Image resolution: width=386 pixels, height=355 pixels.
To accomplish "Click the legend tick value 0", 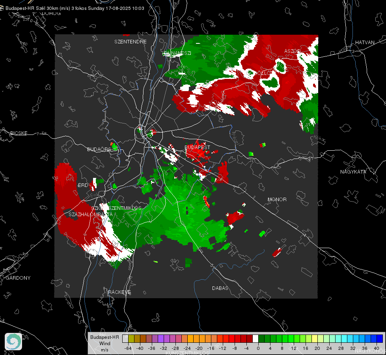I will coord(258,348).
